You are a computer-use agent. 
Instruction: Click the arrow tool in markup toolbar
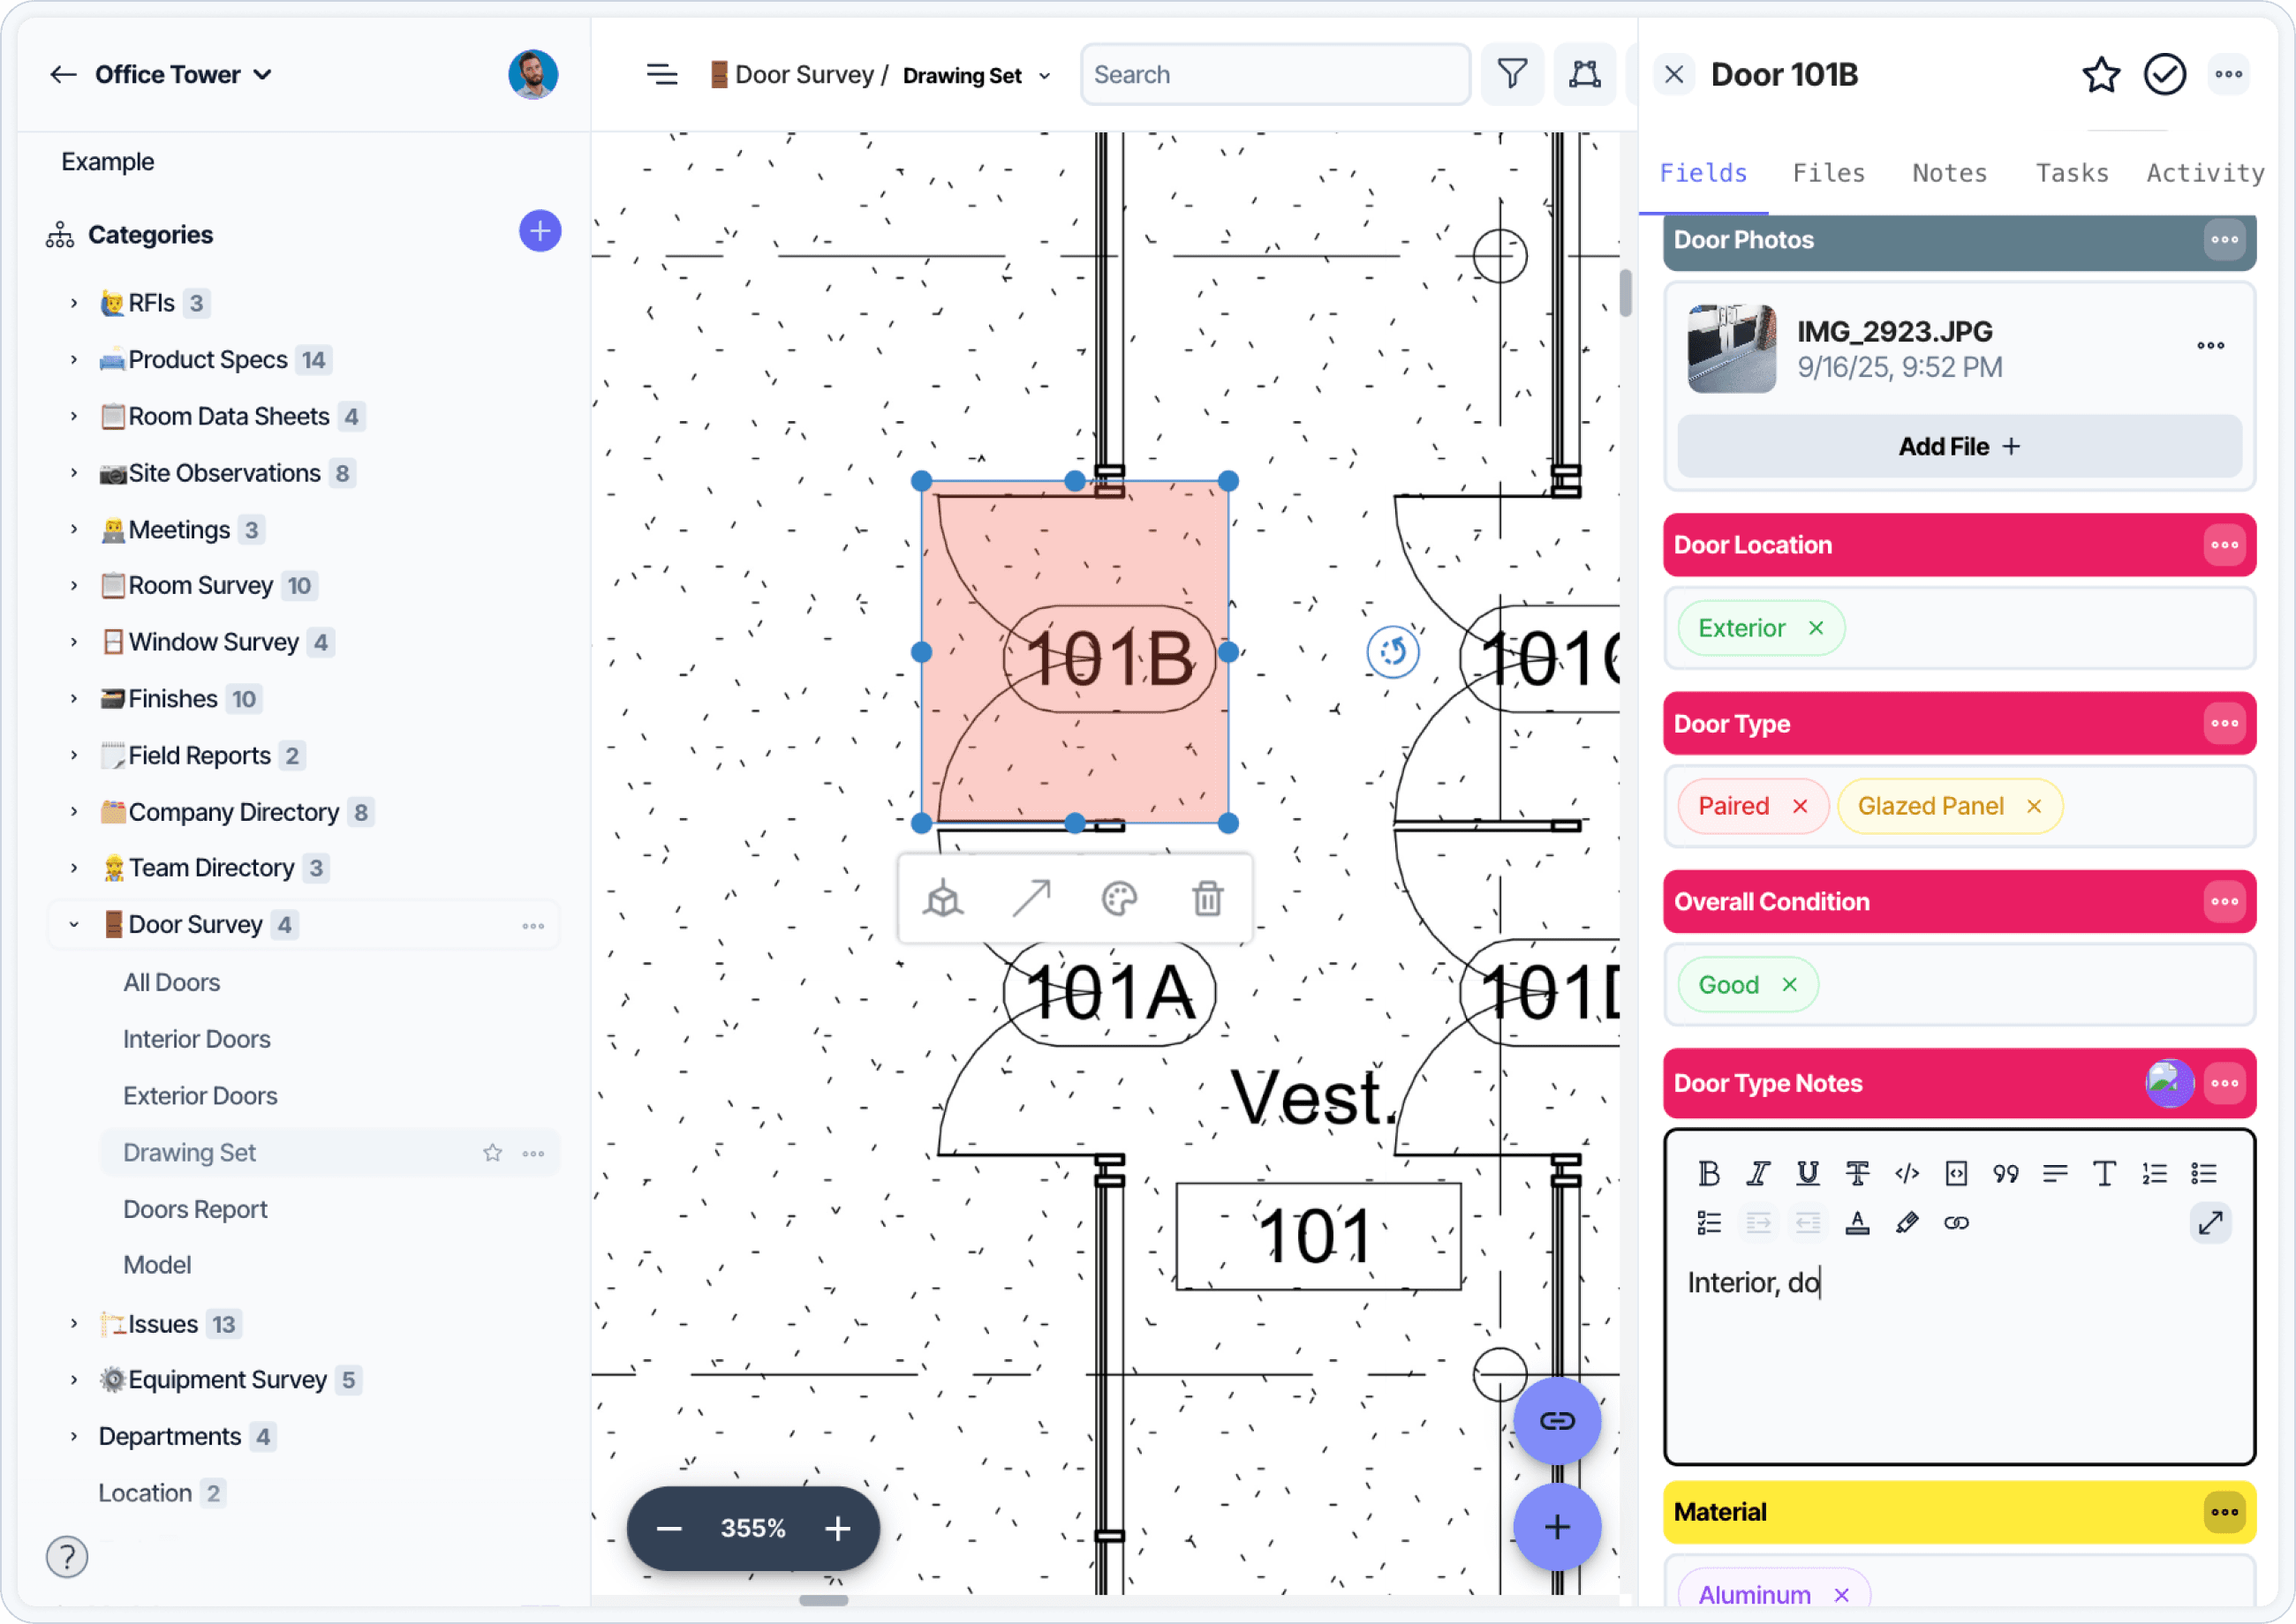pos(1031,899)
